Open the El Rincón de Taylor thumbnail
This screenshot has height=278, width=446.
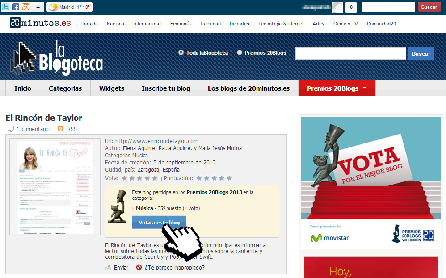pos(55,186)
